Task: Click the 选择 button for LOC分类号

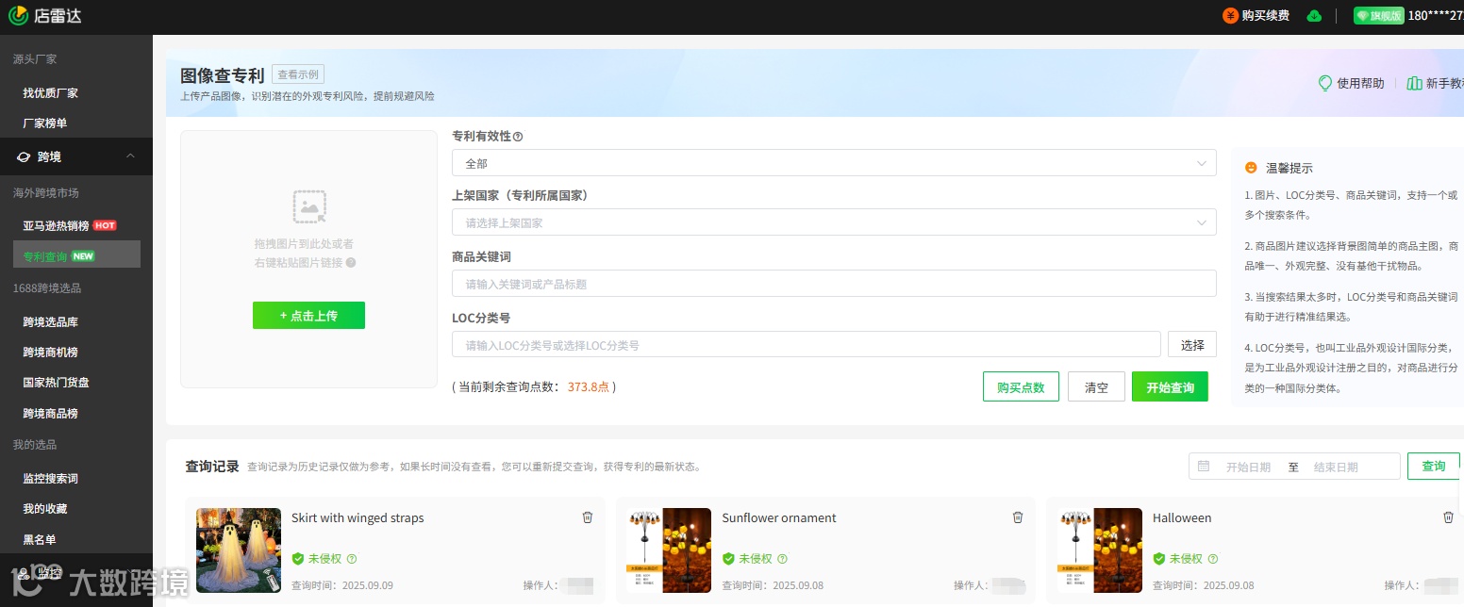Action: click(1192, 345)
